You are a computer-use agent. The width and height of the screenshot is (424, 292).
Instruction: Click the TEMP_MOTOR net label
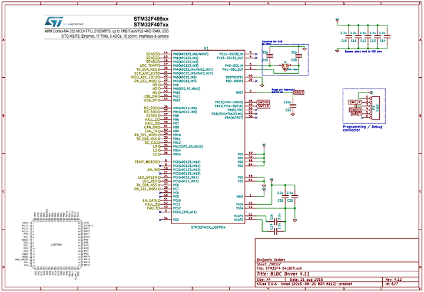[147, 162]
